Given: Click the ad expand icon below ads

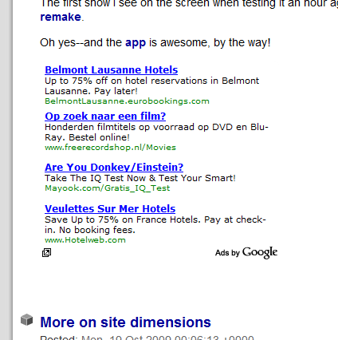Looking at the screenshot, I should [x=46, y=252].
